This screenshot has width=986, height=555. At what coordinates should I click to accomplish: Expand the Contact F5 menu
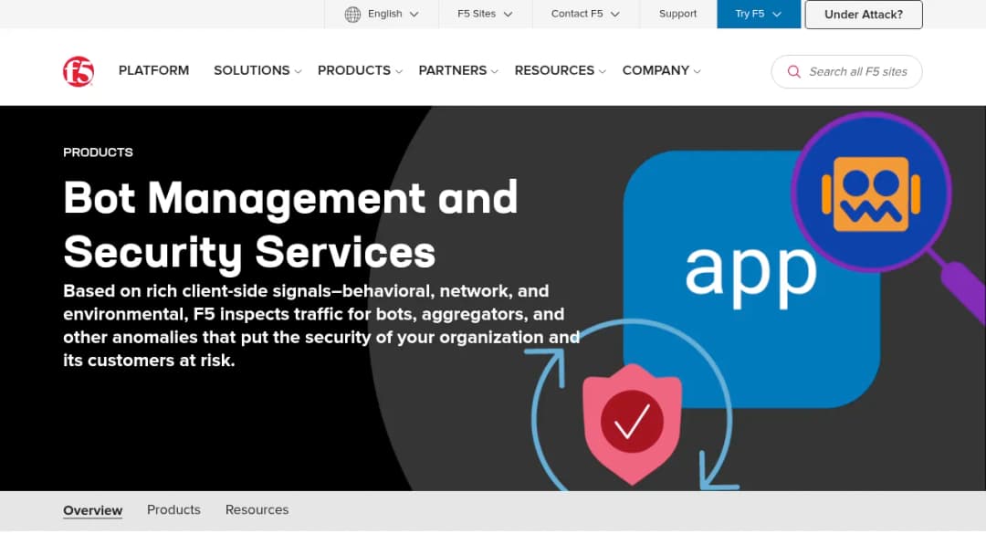pos(585,14)
